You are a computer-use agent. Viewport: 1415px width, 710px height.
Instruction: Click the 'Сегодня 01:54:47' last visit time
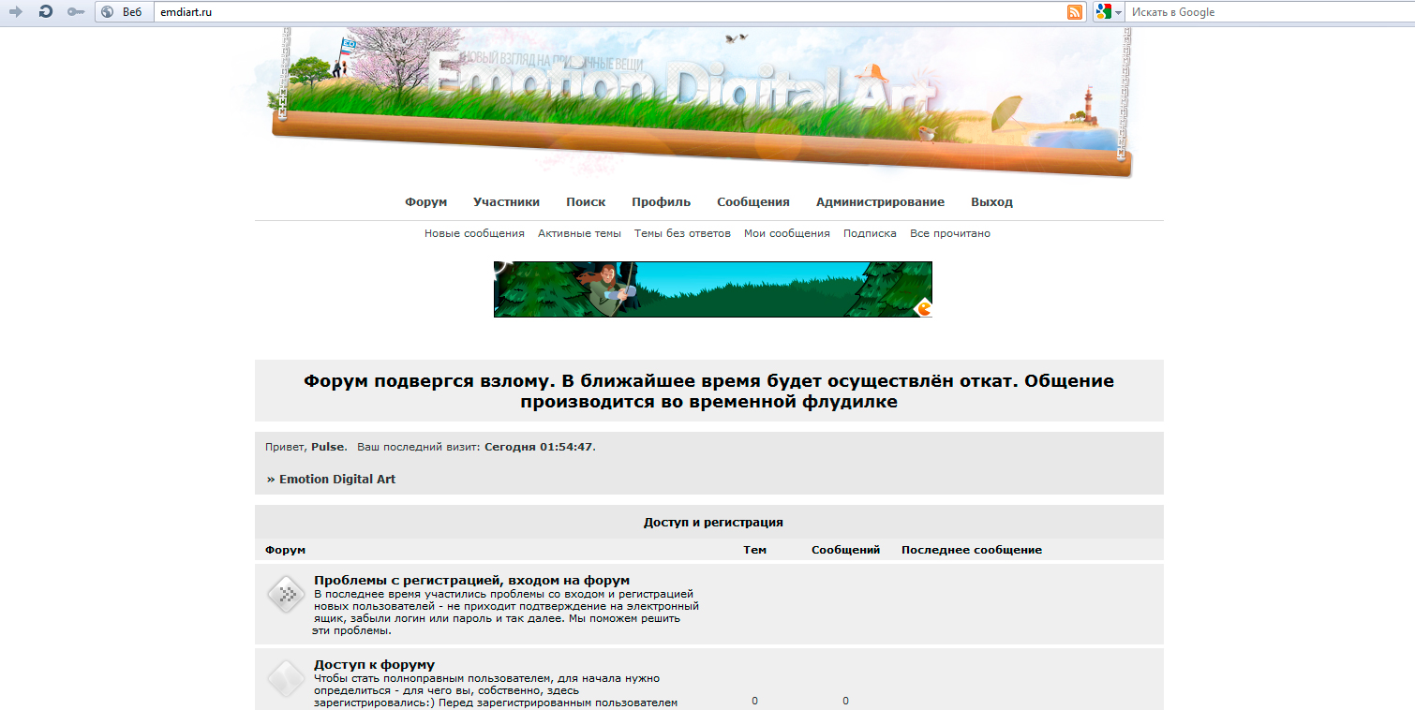[538, 447]
